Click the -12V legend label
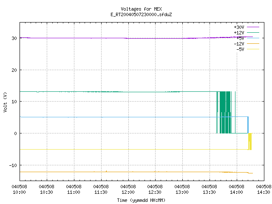This screenshot has height=204, width=272. coord(239,44)
